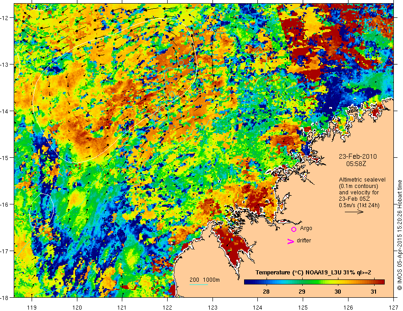Click the dark blue end of the color bar
This screenshot has width=403, height=311.
[248, 282]
